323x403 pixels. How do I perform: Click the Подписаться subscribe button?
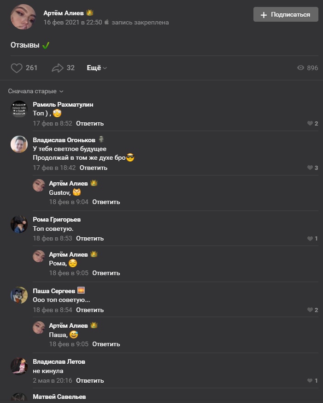point(286,15)
